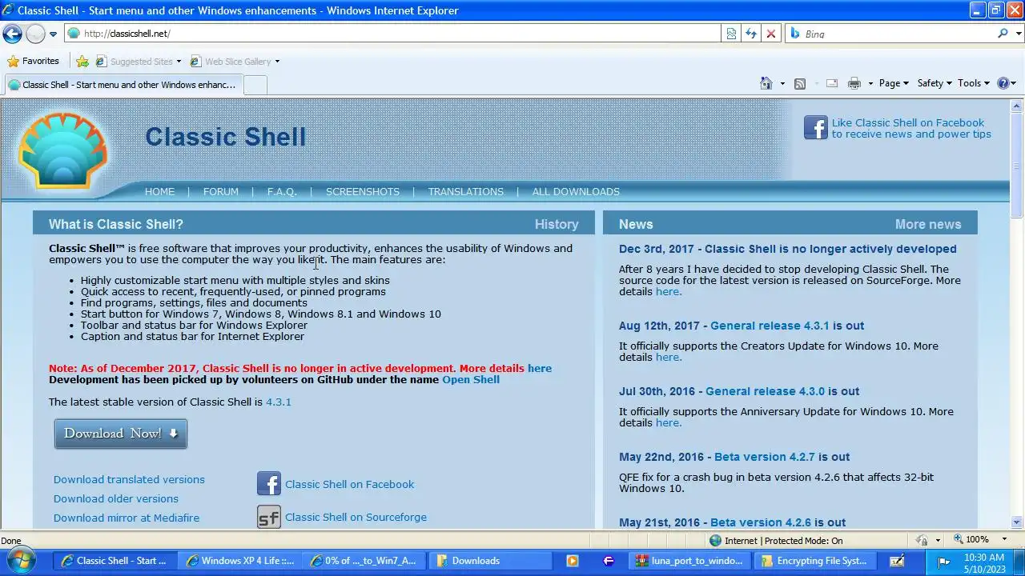Screen dimensions: 1025x576
Task: Open the History link
Action: pos(557,225)
